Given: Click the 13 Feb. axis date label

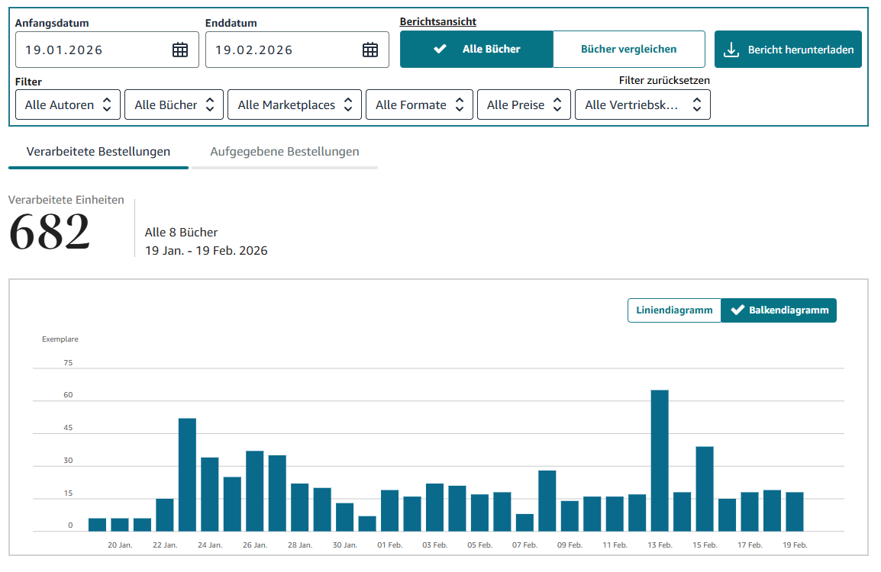Looking at the screenshot, I should [660, 545].
